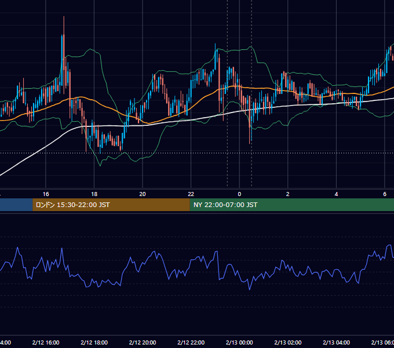The height and width of the screenshot is (348, 394).
Task: Click the 2/12 16:00 date label
Action: tap(46, 342)
